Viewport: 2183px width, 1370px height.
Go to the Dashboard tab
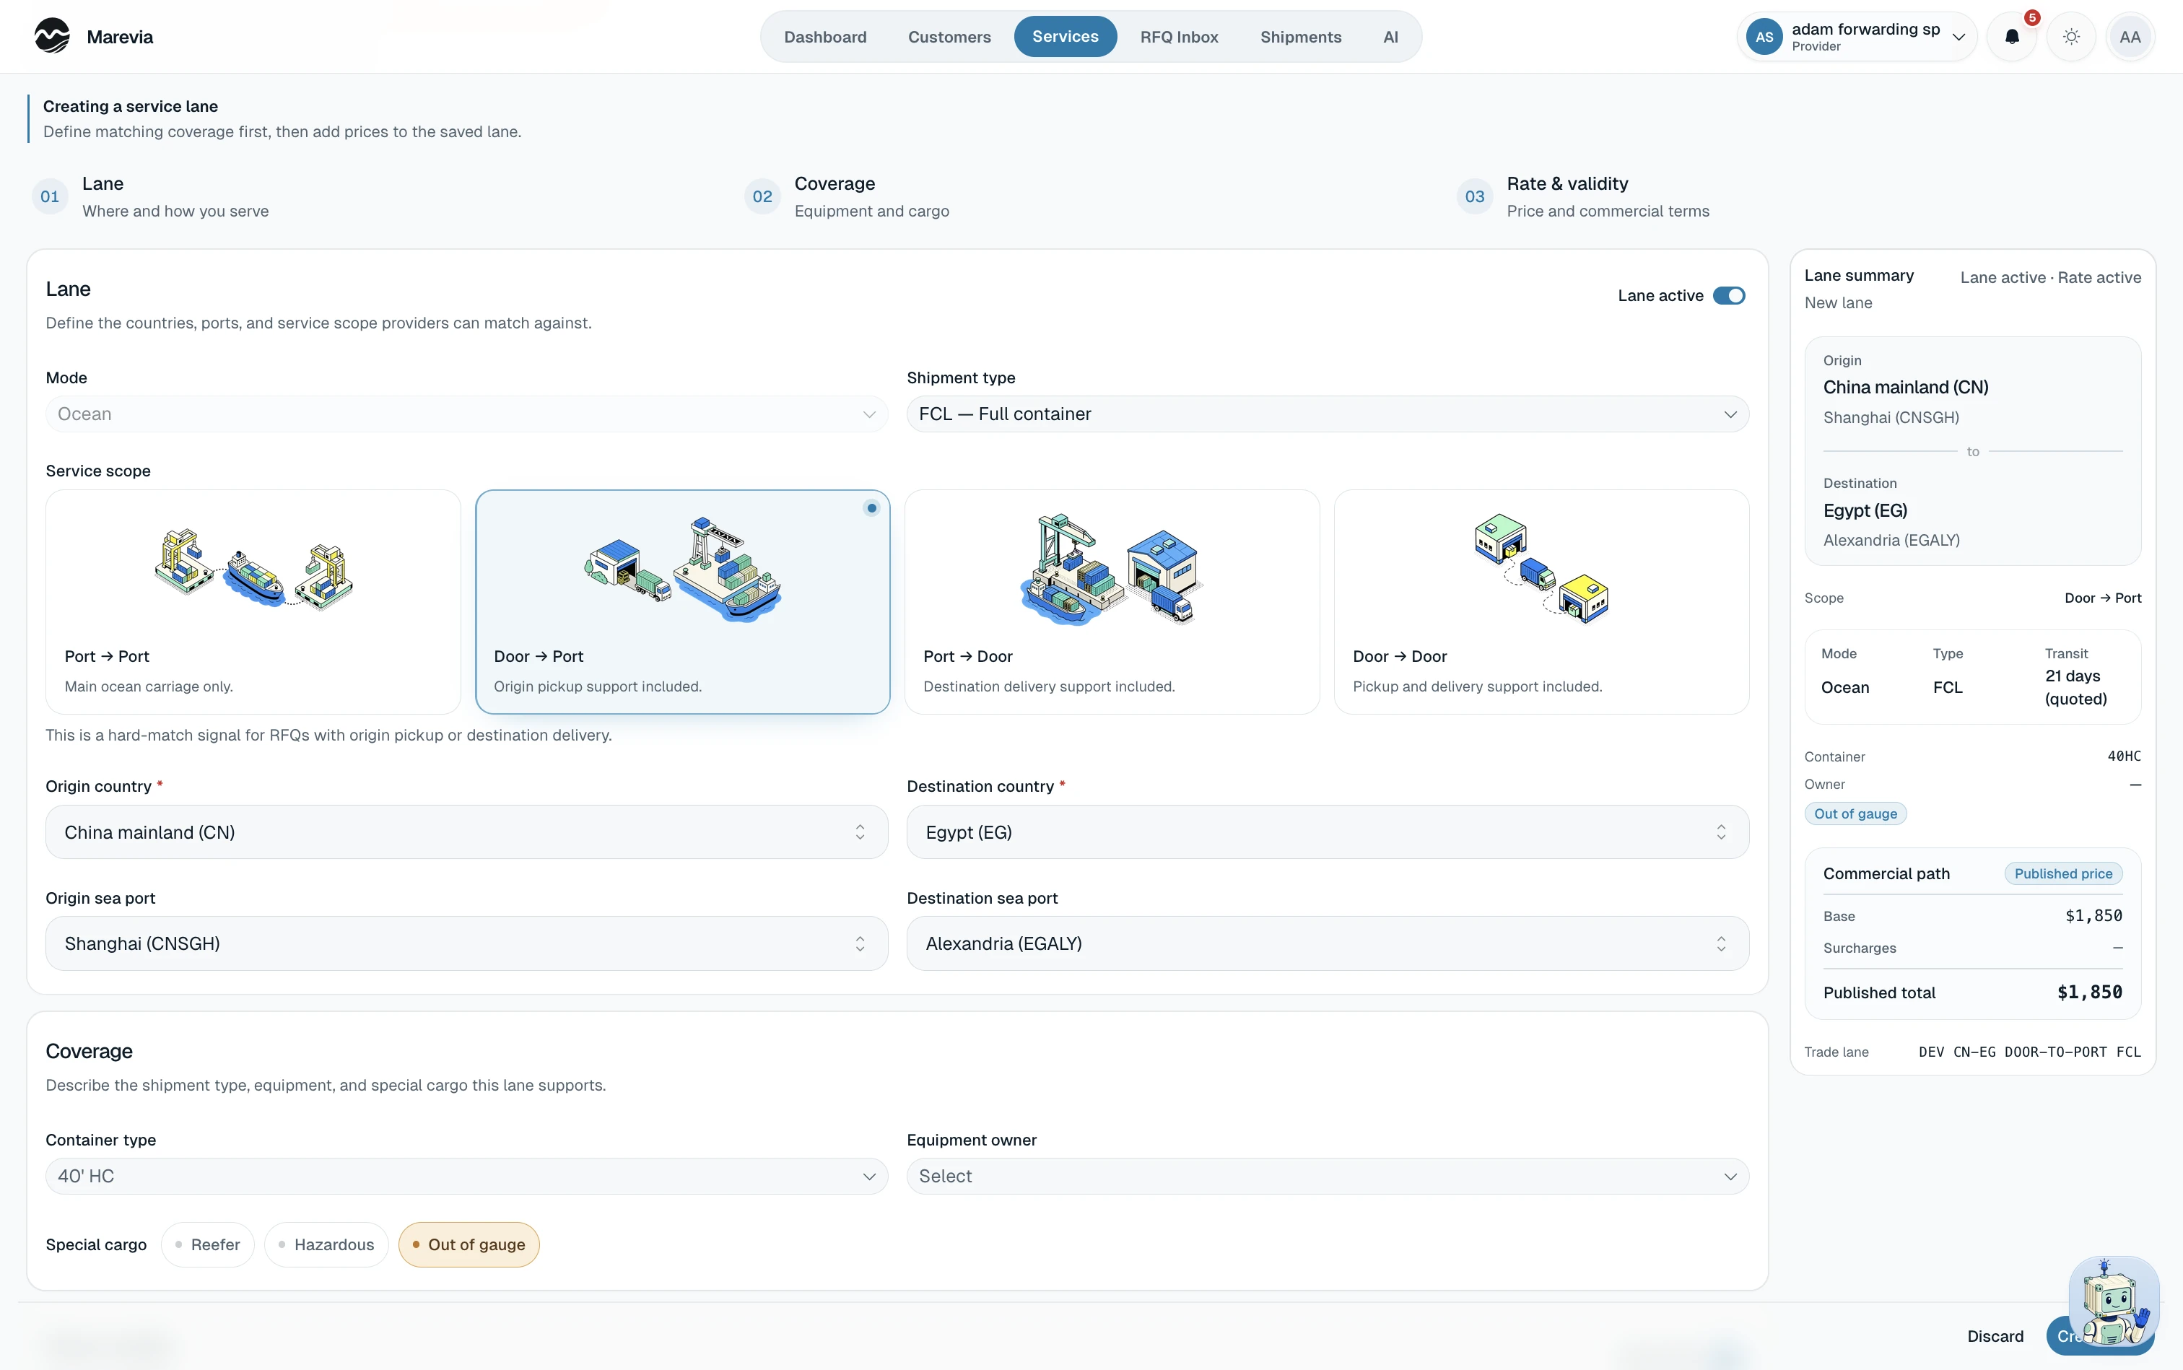click(824, 37)
